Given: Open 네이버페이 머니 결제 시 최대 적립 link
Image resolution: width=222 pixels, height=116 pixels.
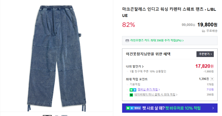Looking at the screenshot, I should (x=155, y=94).
